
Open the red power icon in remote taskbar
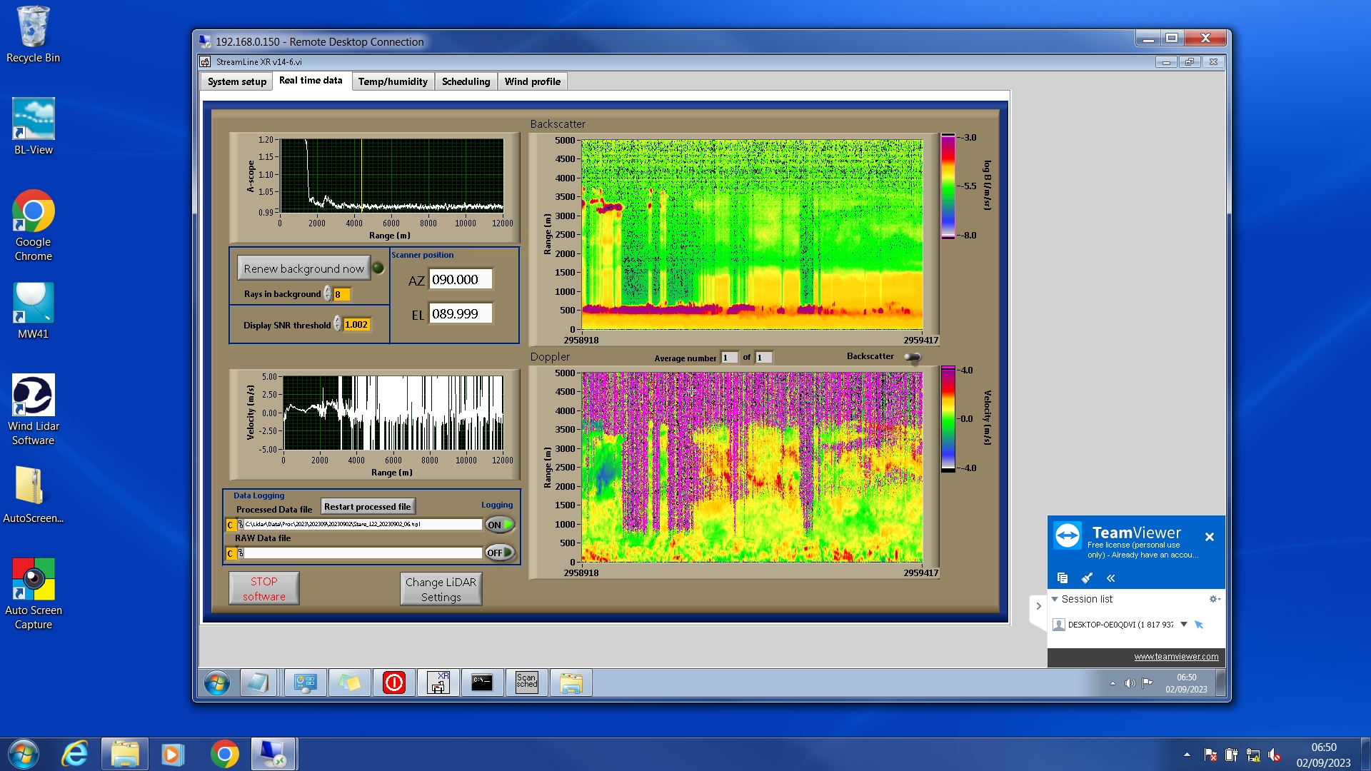[393, 683]
